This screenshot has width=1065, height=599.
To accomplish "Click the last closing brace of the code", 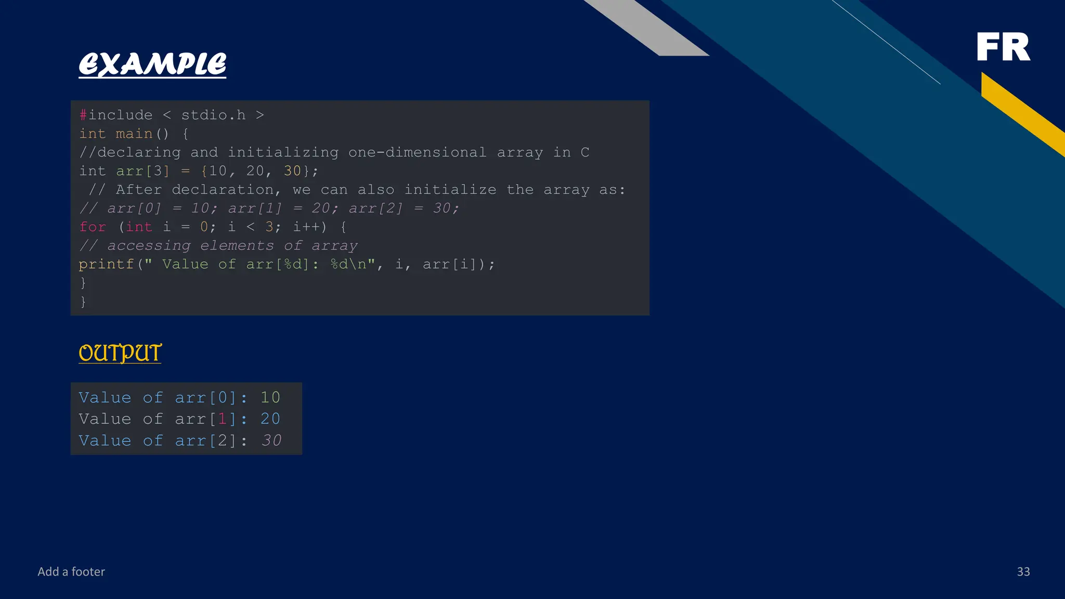I will 83,302.
